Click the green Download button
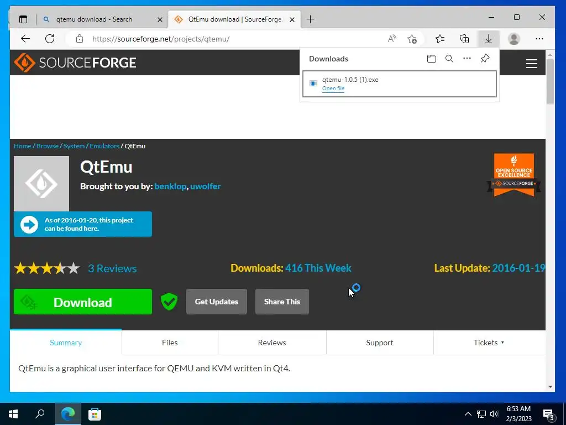 click(83, 302)
